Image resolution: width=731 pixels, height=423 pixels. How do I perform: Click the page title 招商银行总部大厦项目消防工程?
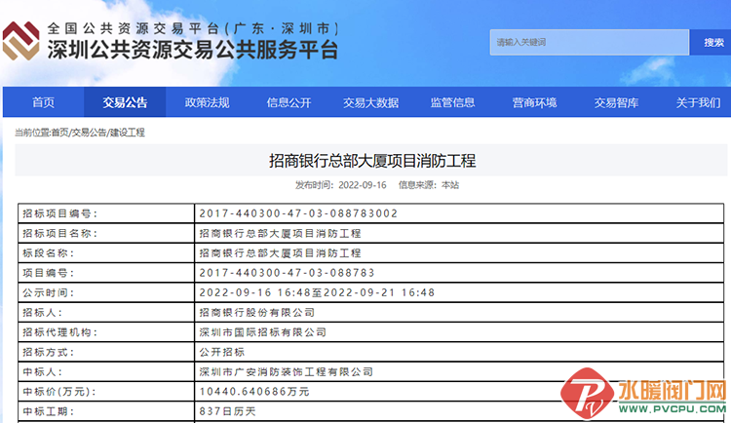[372, 161]
